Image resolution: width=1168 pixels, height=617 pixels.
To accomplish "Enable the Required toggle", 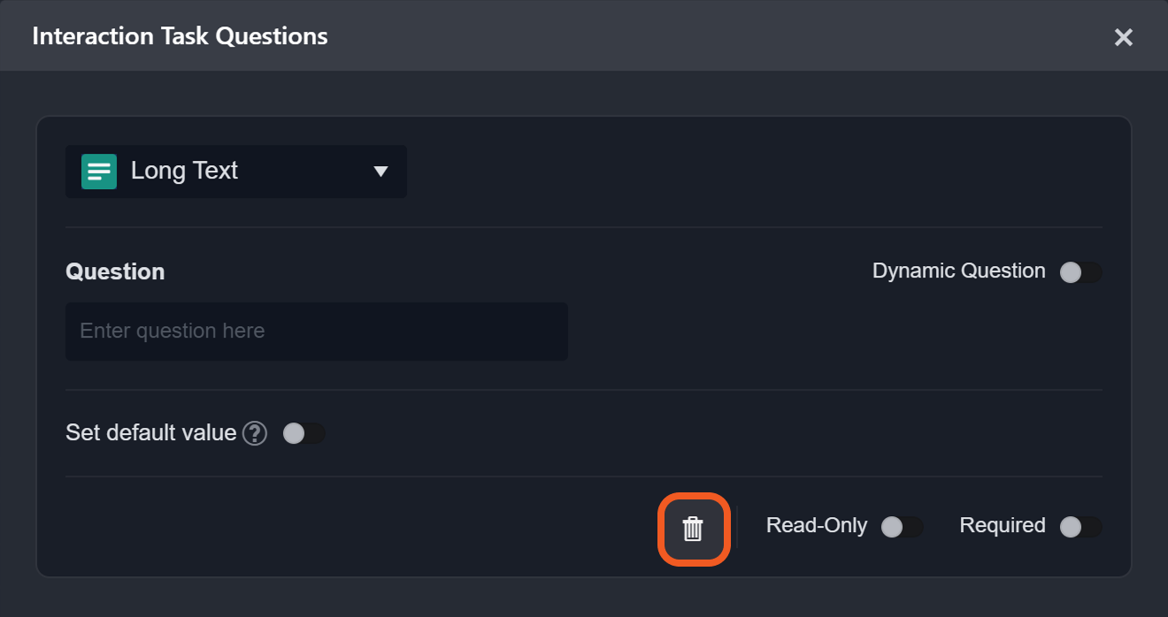I will coord(1080,527).
